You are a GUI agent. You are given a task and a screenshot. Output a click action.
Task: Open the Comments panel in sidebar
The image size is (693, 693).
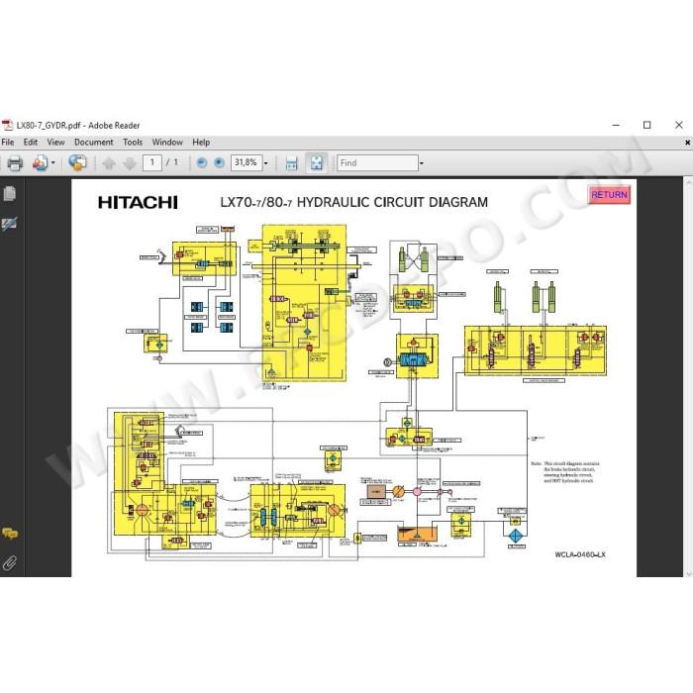(10, 534)
